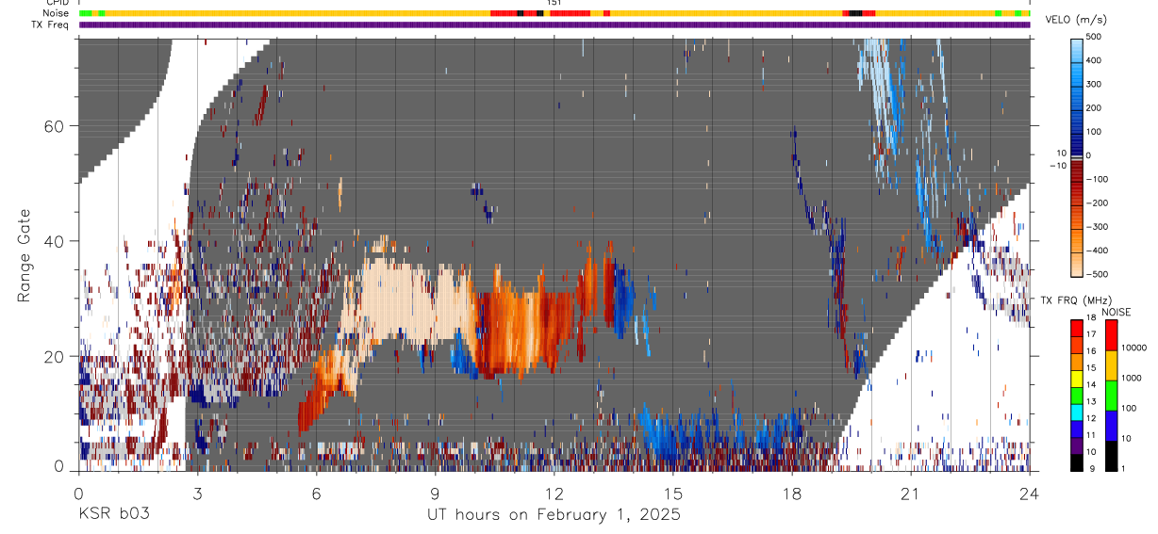
Task: Click the 151 CPID value above the plot
Action: [554, 3]
